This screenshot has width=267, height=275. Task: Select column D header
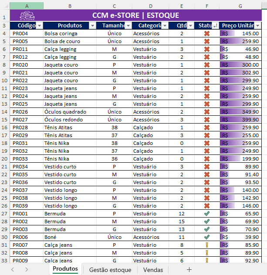(150, 6)
